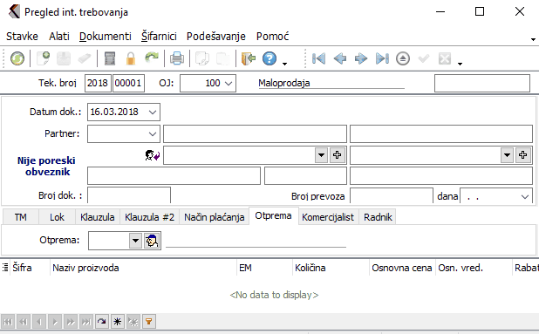This screenshot has height=334, width=539.
Task: Open the Partner combo box dropdown
Action: [153, 134]
